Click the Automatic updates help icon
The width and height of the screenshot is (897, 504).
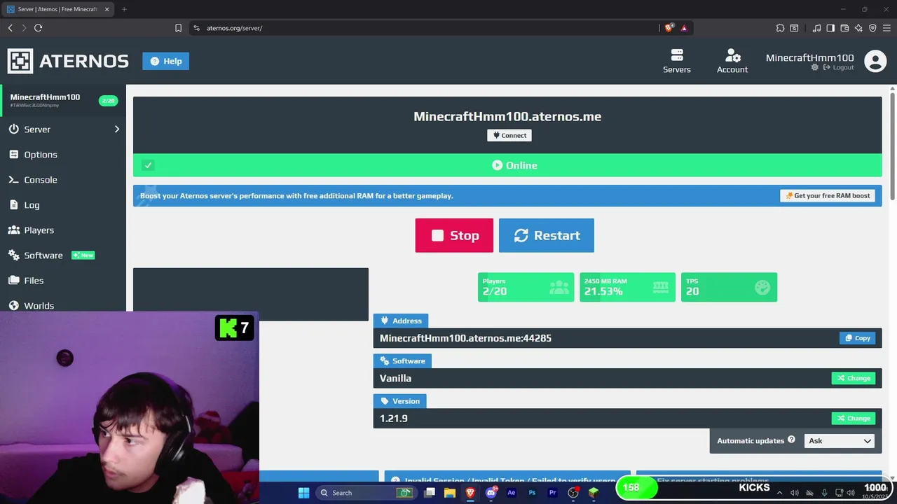point(791,440)
